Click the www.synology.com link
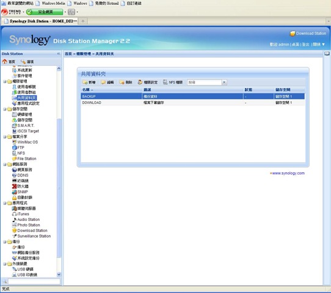Screen dimensions: 331x293 [x=288, y=173]
